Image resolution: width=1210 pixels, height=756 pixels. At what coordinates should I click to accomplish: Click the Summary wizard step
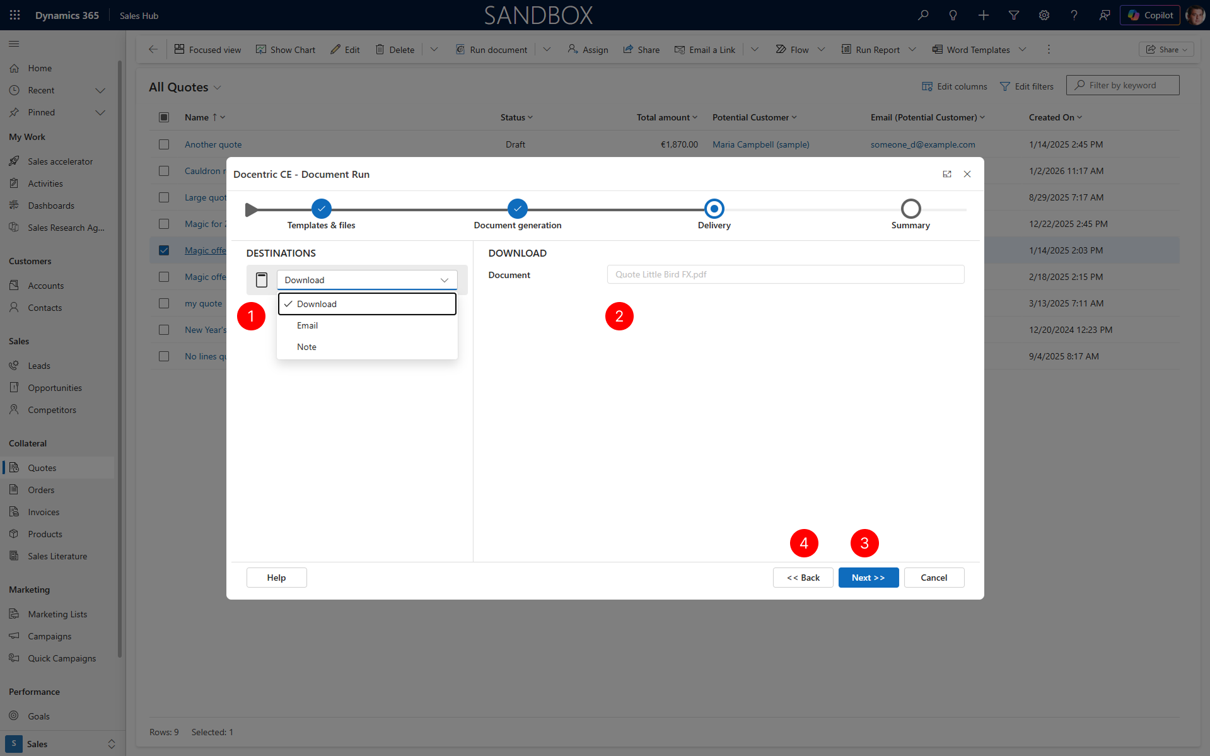pyautogui.click(x=910, y=209)
